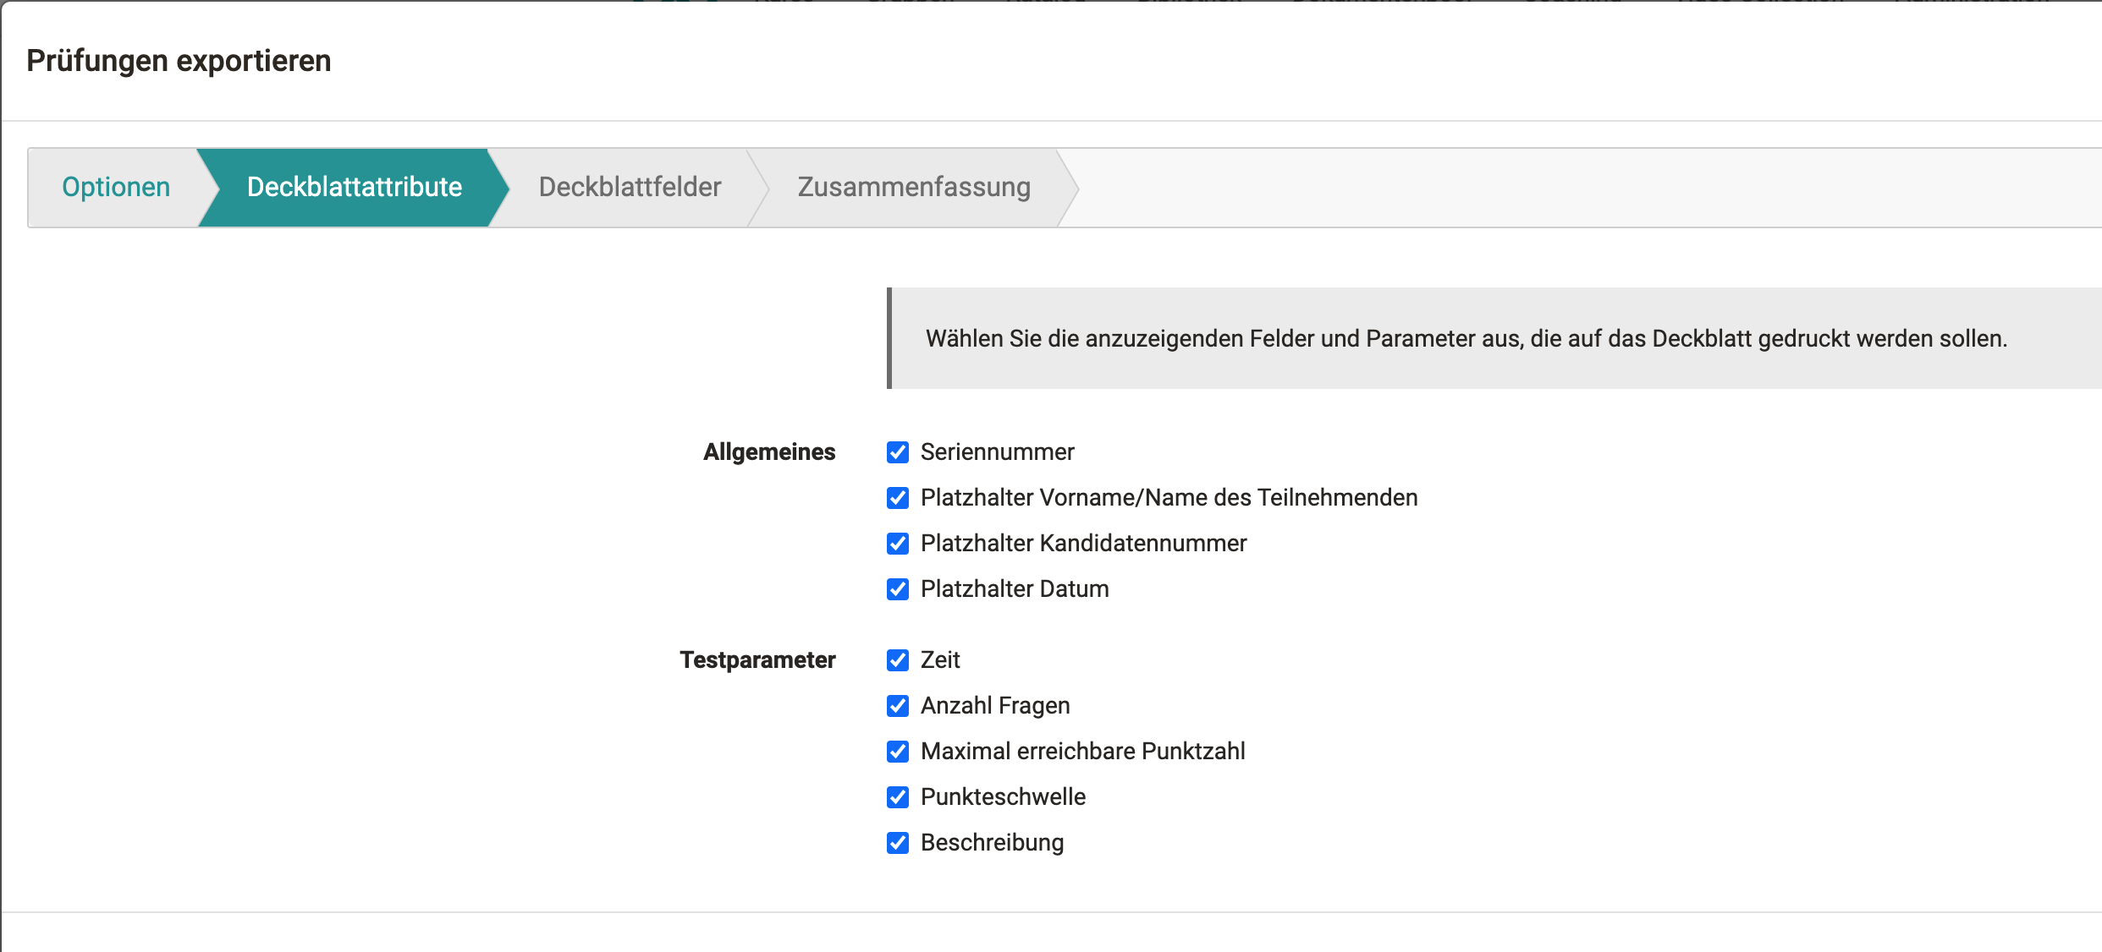This screenshot has height=952, width=2102.
Task: Disable the Beschreibung checkbox
Action: tap(897, 843)
